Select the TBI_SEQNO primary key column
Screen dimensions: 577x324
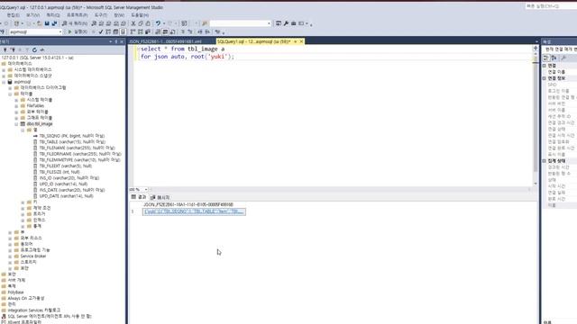[72, 136]
